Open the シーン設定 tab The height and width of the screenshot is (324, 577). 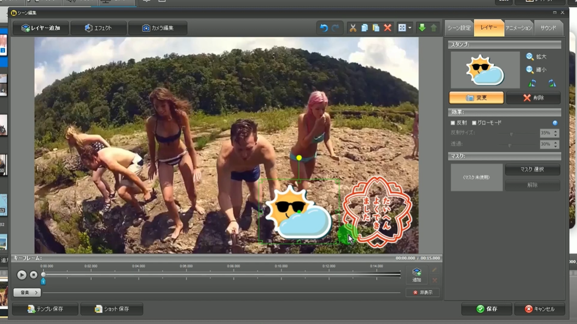[459, 28]
